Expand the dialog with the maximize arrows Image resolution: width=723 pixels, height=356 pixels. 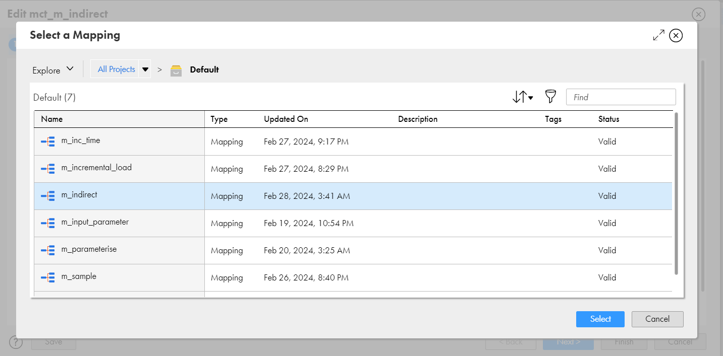pyautogui.click(x=658, y=35)
